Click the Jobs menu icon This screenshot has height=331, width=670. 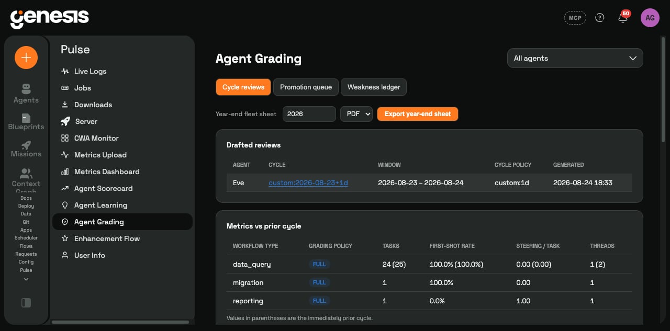(65, 88)
